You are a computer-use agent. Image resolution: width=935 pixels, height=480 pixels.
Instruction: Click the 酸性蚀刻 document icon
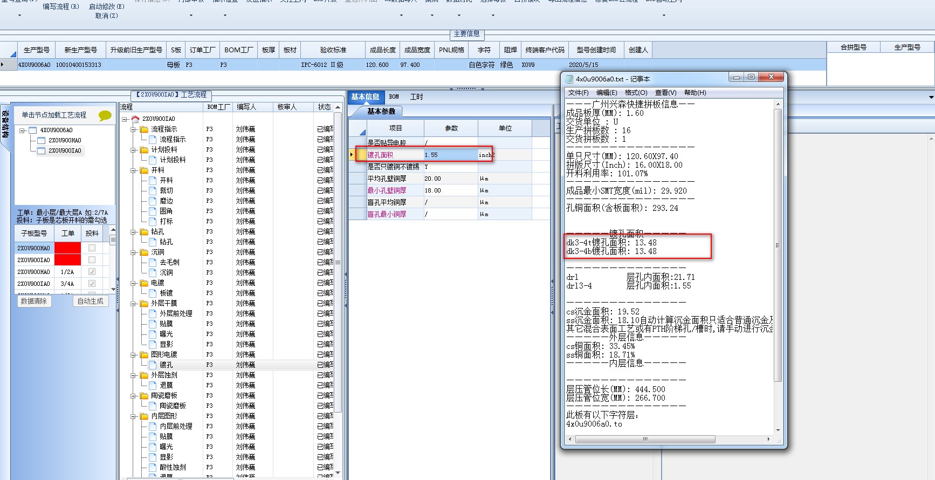point(153,467)
